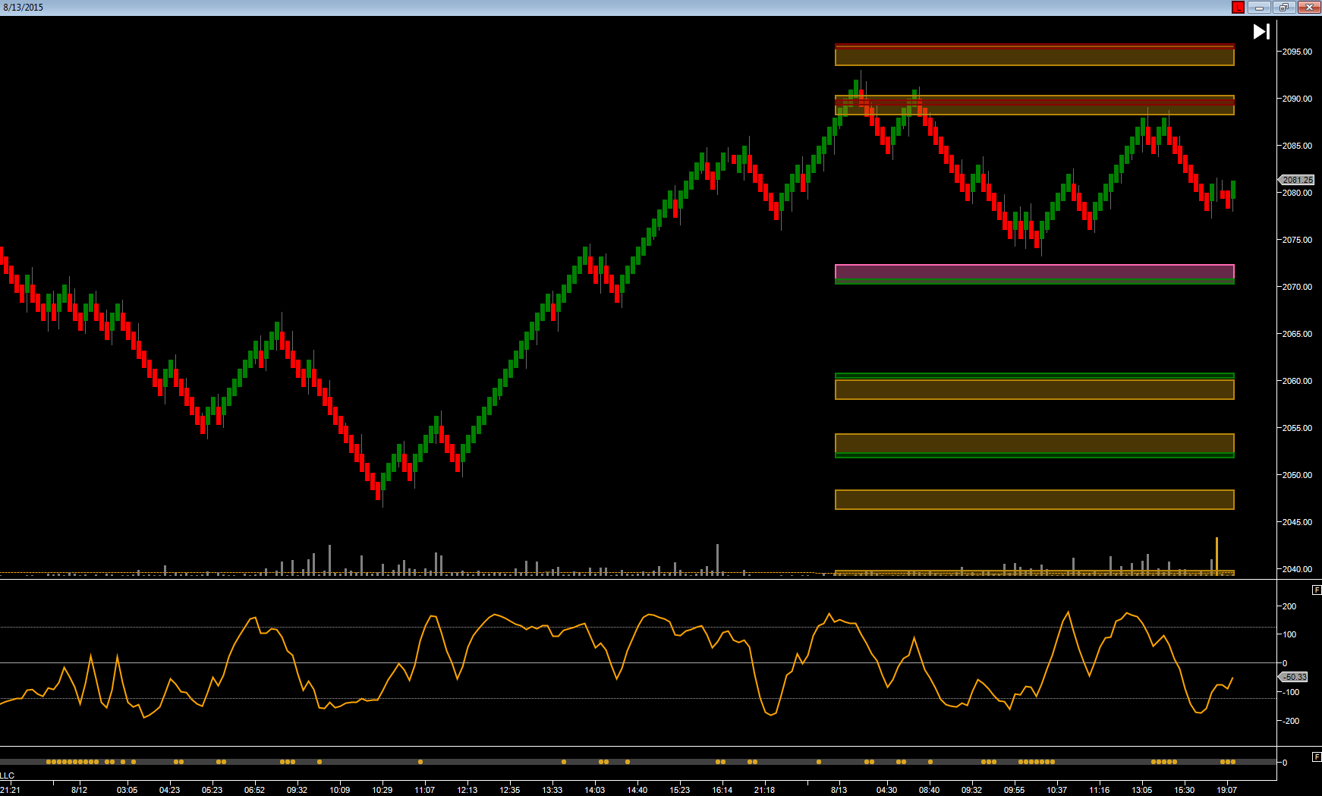The height and width of the screenshot is (796, 1322).
Task: Click the F box in the CCI indicator panel
Action: [1317, 590]
